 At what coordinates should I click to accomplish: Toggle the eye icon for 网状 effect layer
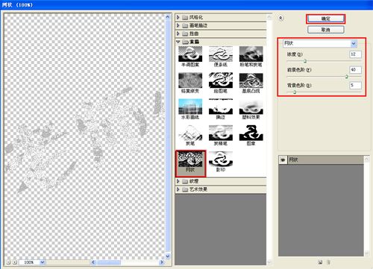(x=283, y=160)
